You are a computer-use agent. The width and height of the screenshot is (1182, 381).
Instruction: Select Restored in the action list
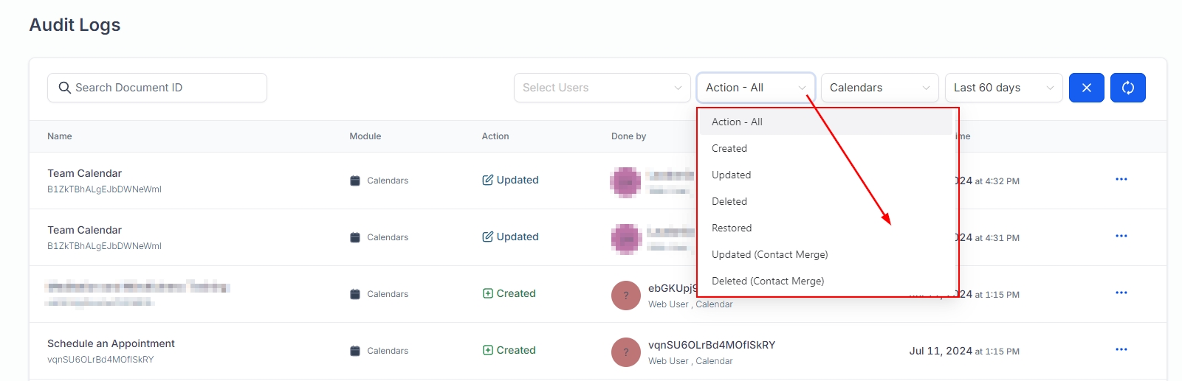coord(732,228)
